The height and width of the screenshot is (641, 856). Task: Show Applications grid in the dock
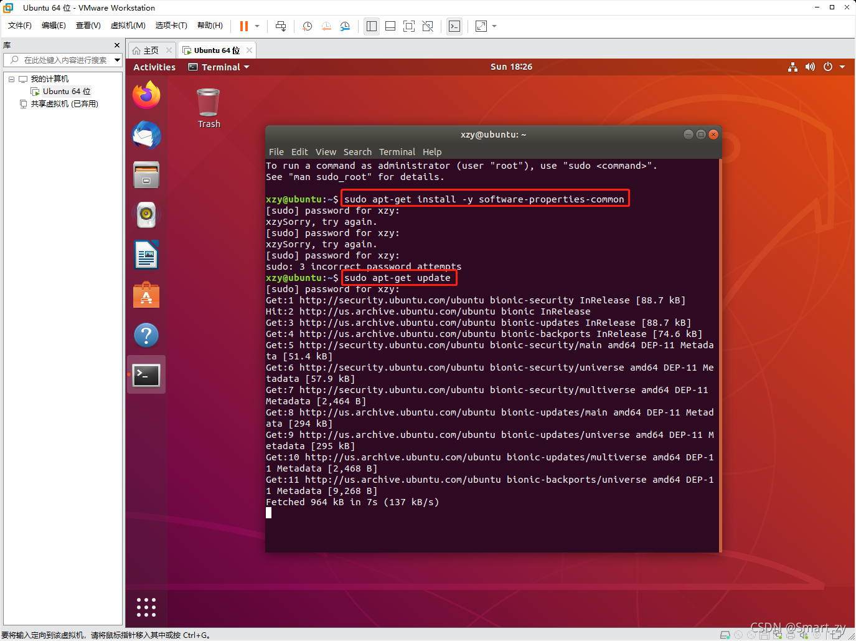[146, 607]
